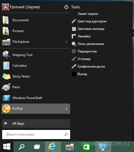Click the black square icon for Выход

(74, 74)
